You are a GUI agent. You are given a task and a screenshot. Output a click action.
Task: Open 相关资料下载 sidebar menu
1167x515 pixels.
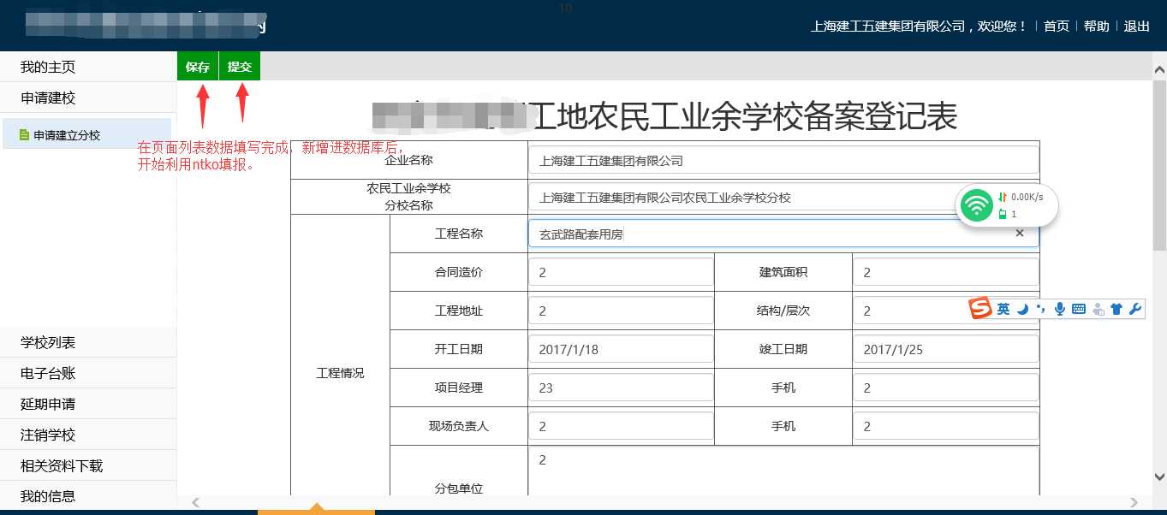point(88,465)
